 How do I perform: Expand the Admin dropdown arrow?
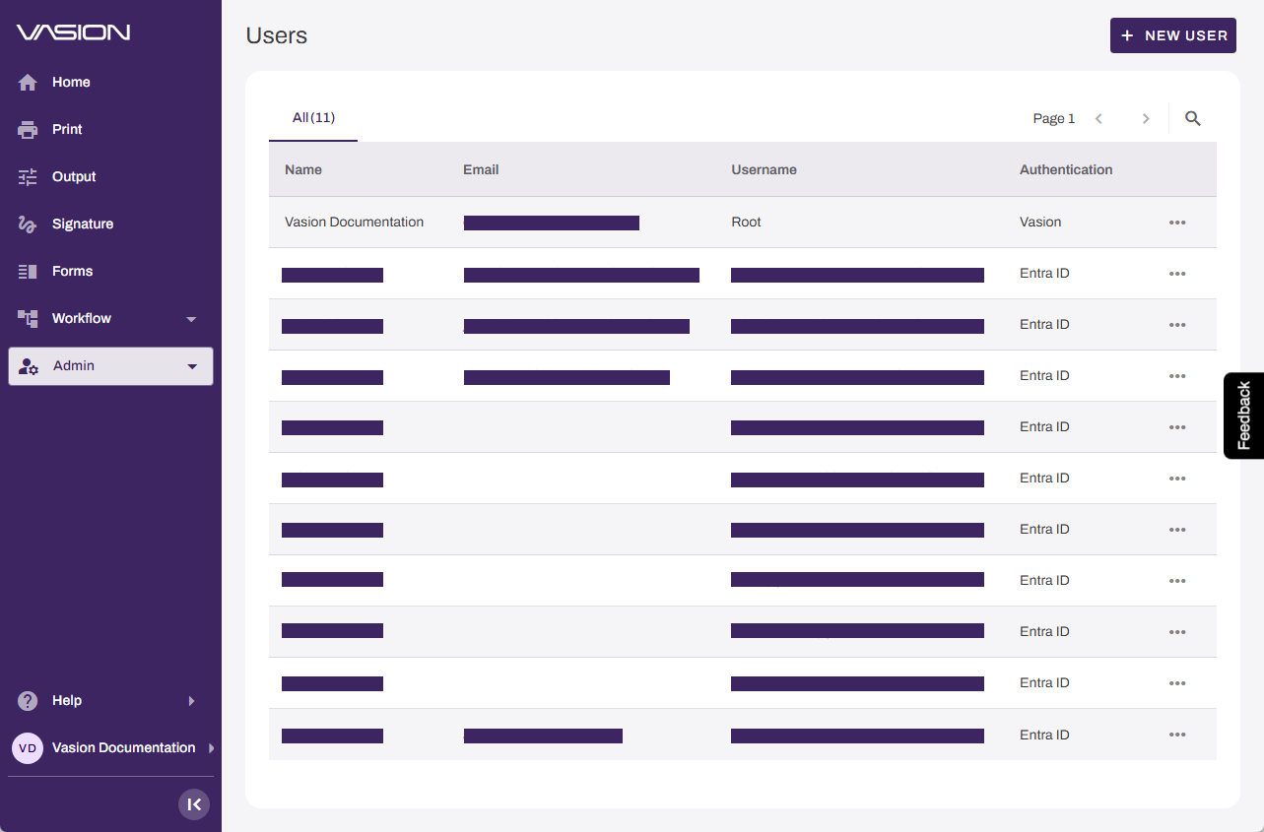pos(192,366)
